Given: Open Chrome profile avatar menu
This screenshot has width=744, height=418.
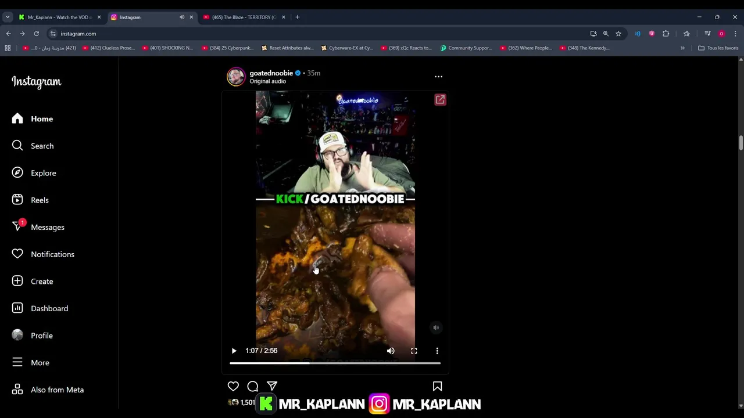Looking at the screenshot, I should [x=721, y=34].
